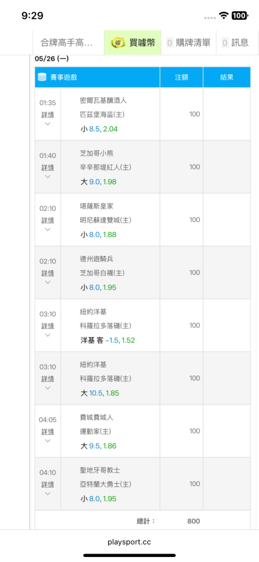The width and height of the screenshot is (259, 562).
Task: Open 詳情 for 03:10 大 10.5 bet
Action: (48, 378)
